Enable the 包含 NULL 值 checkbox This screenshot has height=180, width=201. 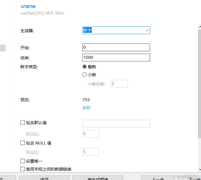coord(23,143)
